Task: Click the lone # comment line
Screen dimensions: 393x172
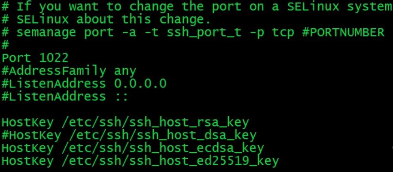Action: click(5, 45)
